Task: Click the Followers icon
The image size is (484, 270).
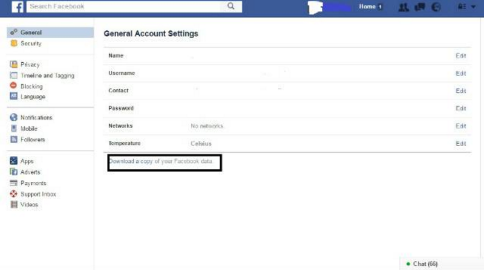Action: click(x=13, y=140)
